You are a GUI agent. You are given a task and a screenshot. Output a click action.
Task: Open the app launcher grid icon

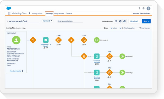tap(9, 13)
